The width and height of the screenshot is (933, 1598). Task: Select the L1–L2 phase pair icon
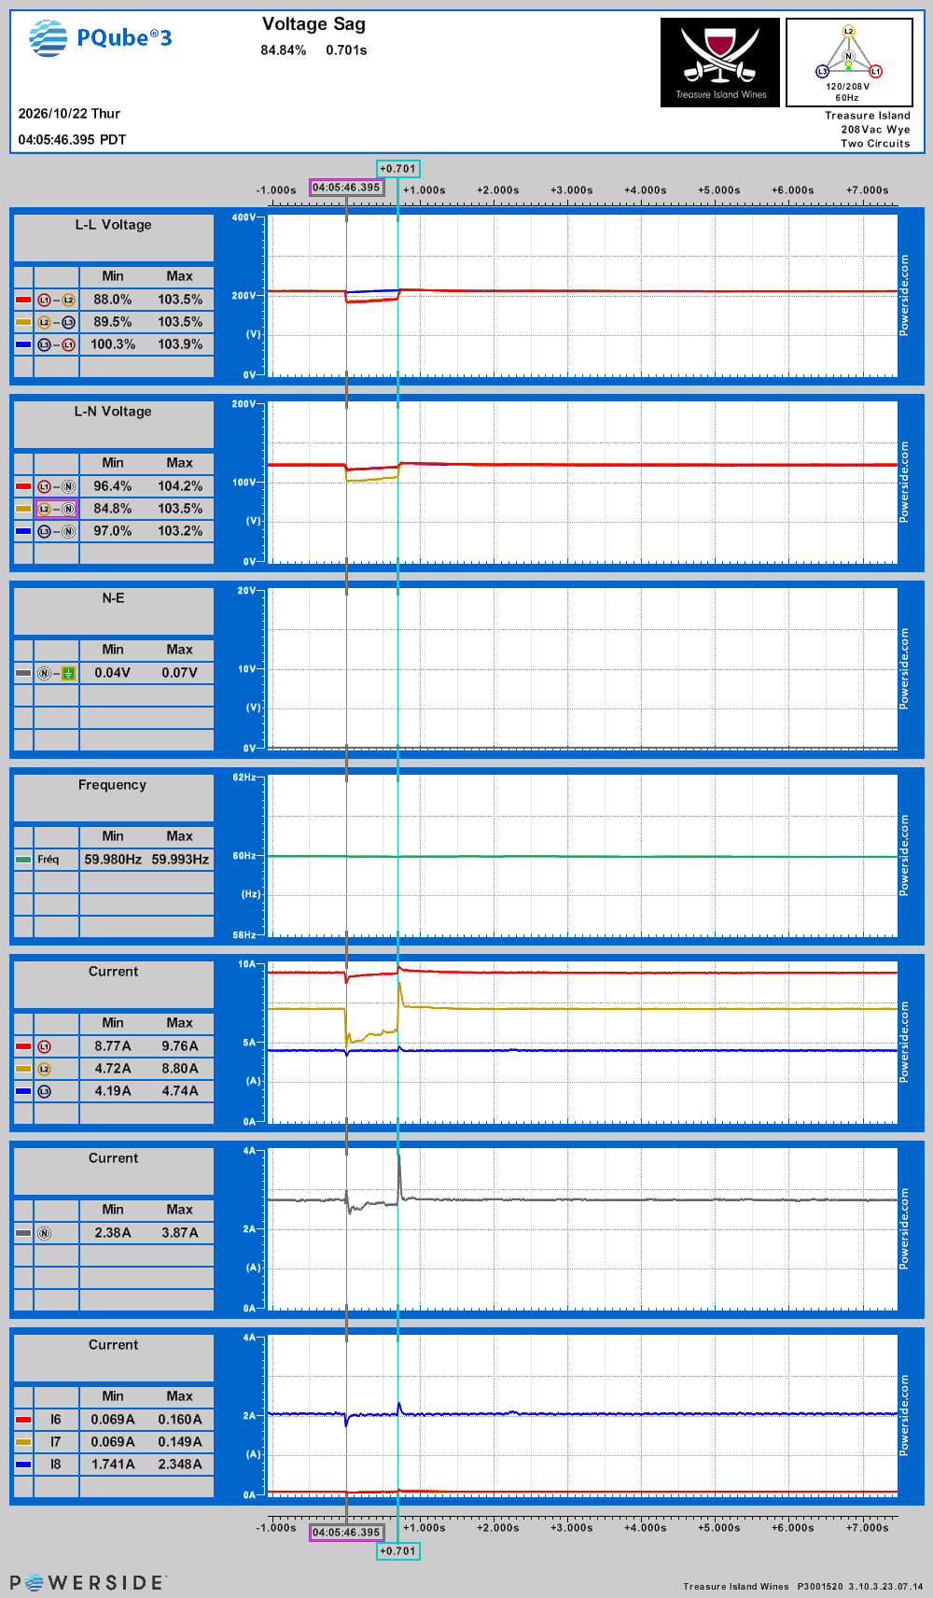point(56,300)
